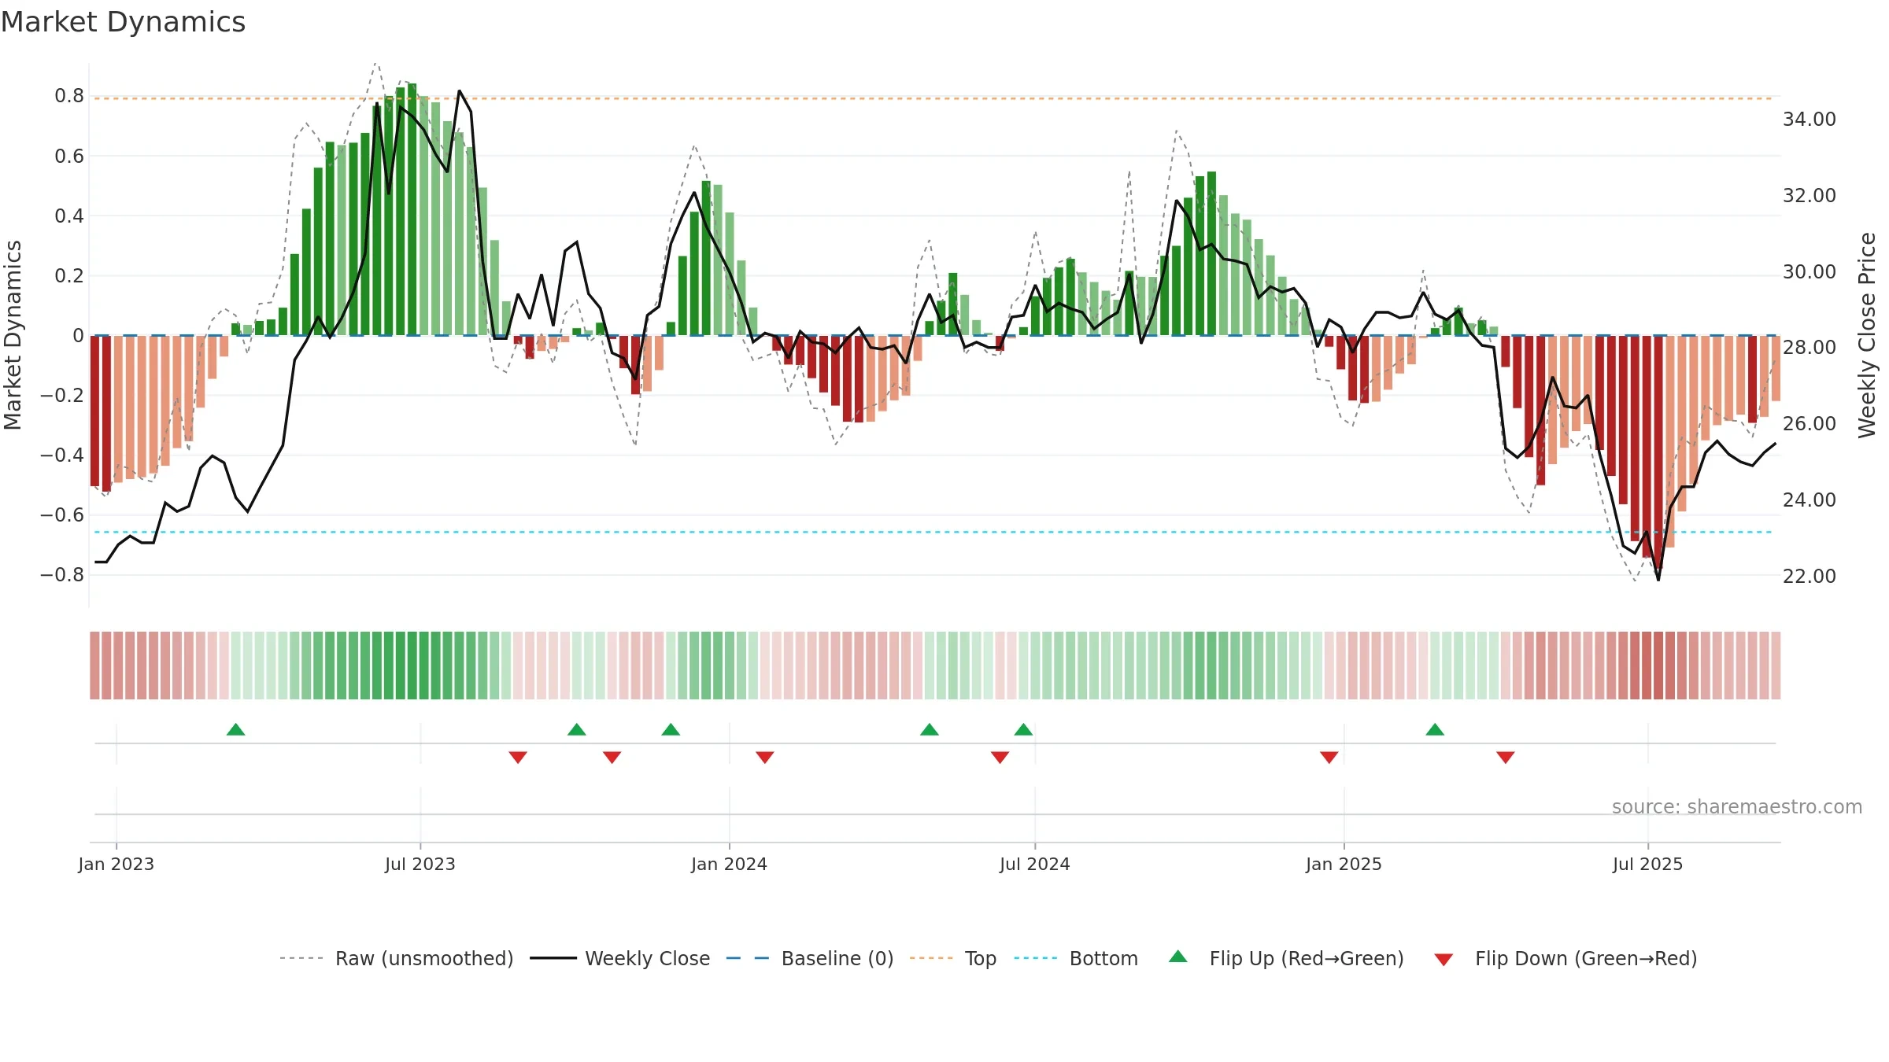
Task: Click the vertical Market Dynamics axis title
Action: click(13, 335)
